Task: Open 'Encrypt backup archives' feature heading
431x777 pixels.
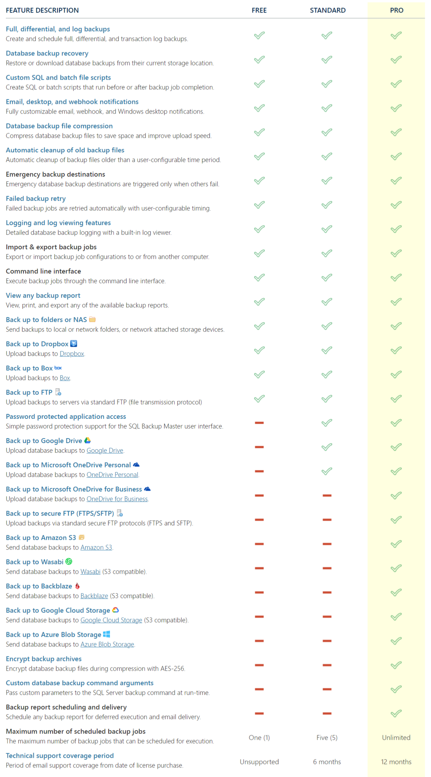Action: click(x=44, y=659)
